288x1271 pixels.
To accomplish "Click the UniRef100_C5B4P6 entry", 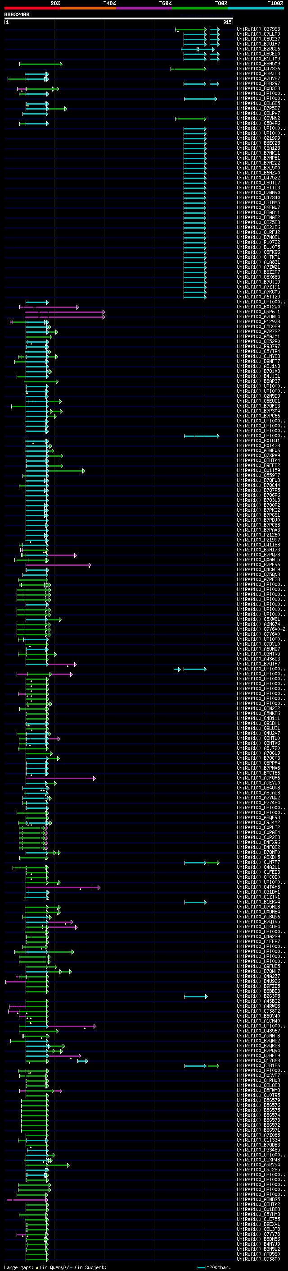I will [x=258, y=124].
